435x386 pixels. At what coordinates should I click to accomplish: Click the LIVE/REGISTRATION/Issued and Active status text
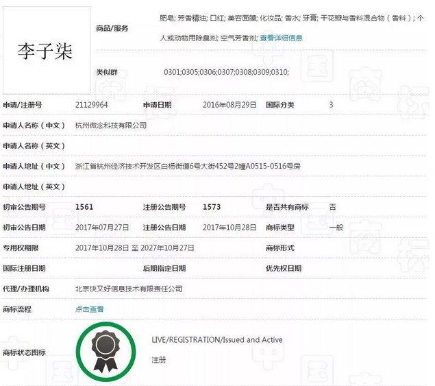tap(217, 339)
